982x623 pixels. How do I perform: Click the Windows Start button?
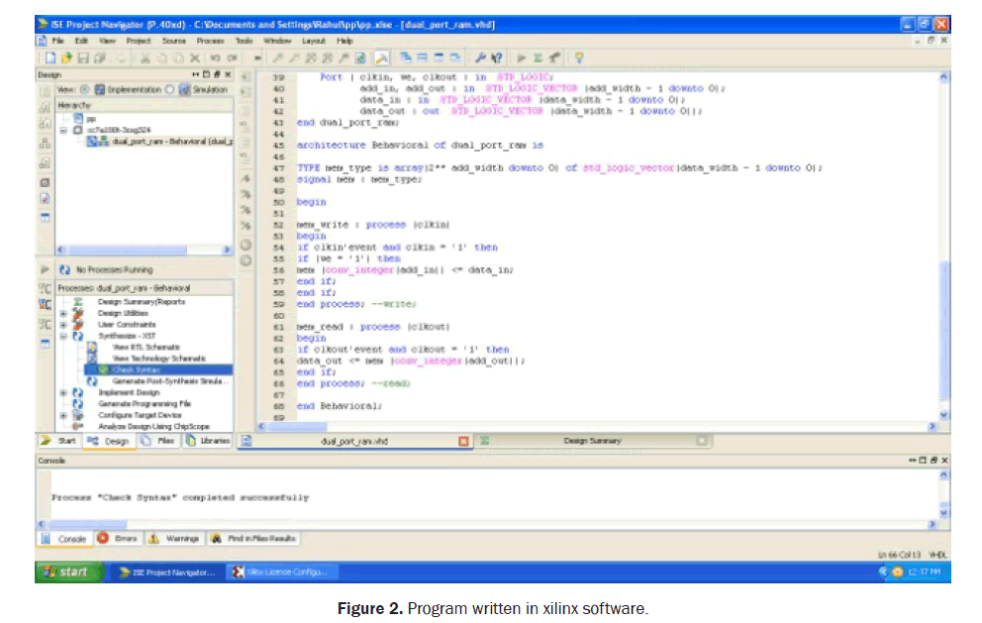point(65,571)
